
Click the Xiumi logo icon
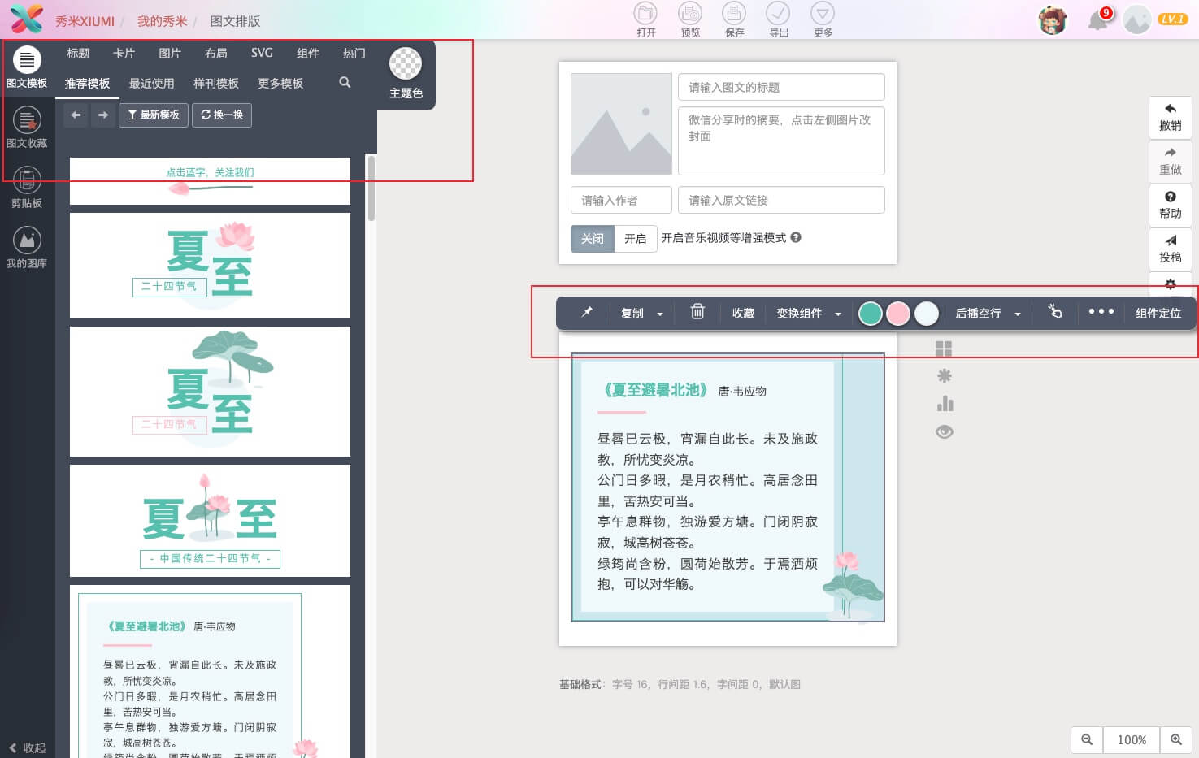26,19
